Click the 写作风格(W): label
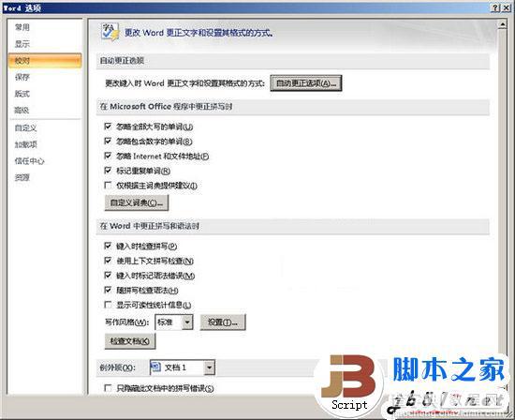This screenshot has height=420, width=515. [x=126, y=322]
